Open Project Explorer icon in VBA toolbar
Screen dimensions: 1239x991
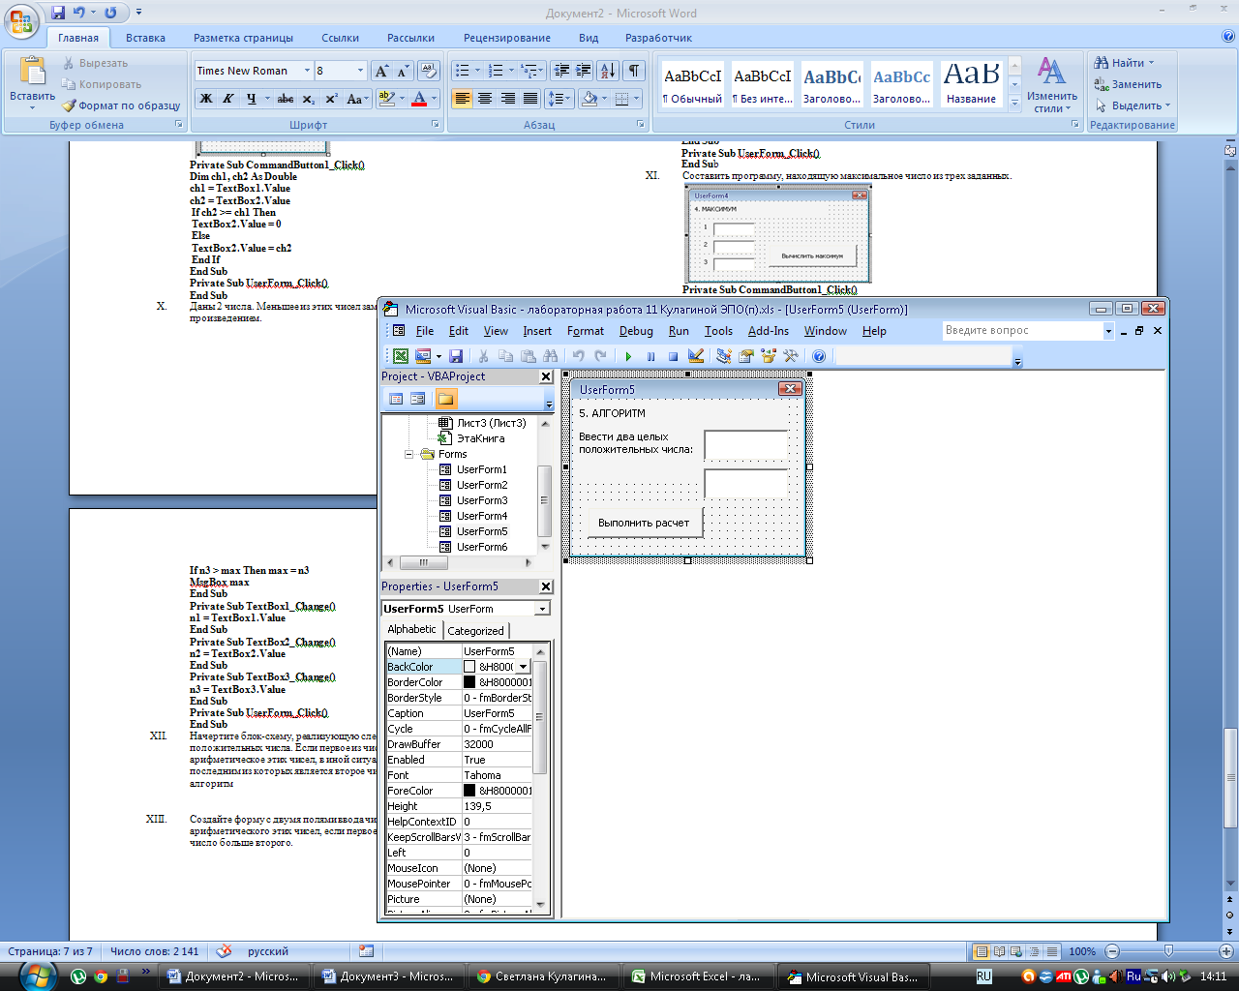pyautogui.click(x=723, y=356)
